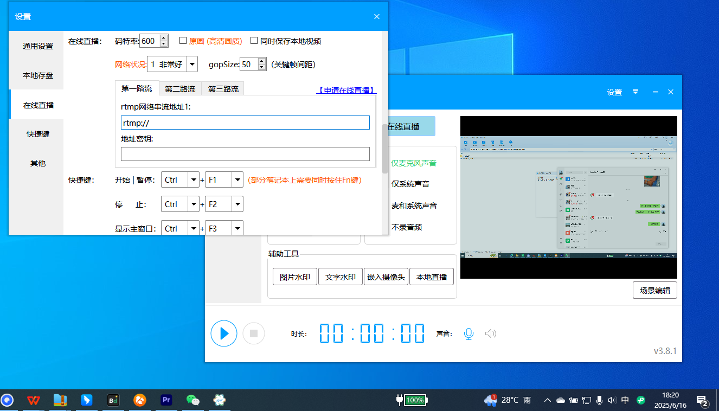Viewport: 719px width, 411px height.
Task: Switch to the 第三路流 tab
Action: click(223, 89)
